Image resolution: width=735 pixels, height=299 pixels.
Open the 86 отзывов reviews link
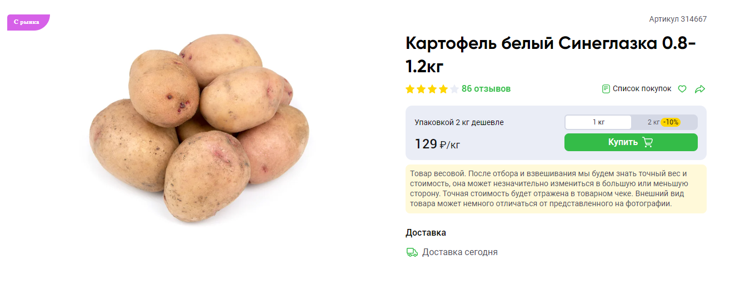tap(486, 89)
